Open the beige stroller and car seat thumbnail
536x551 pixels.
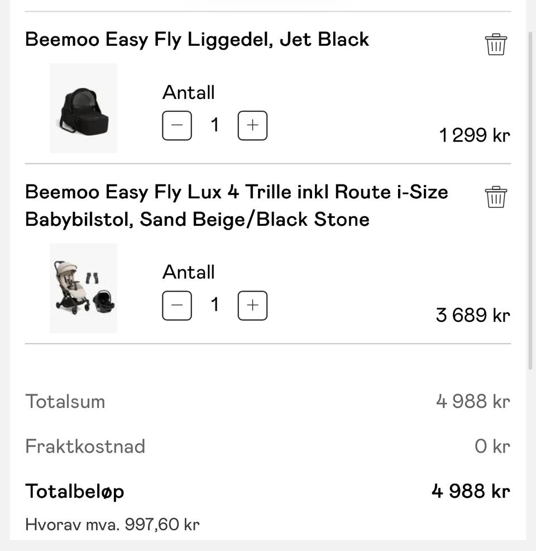[83, 288]
